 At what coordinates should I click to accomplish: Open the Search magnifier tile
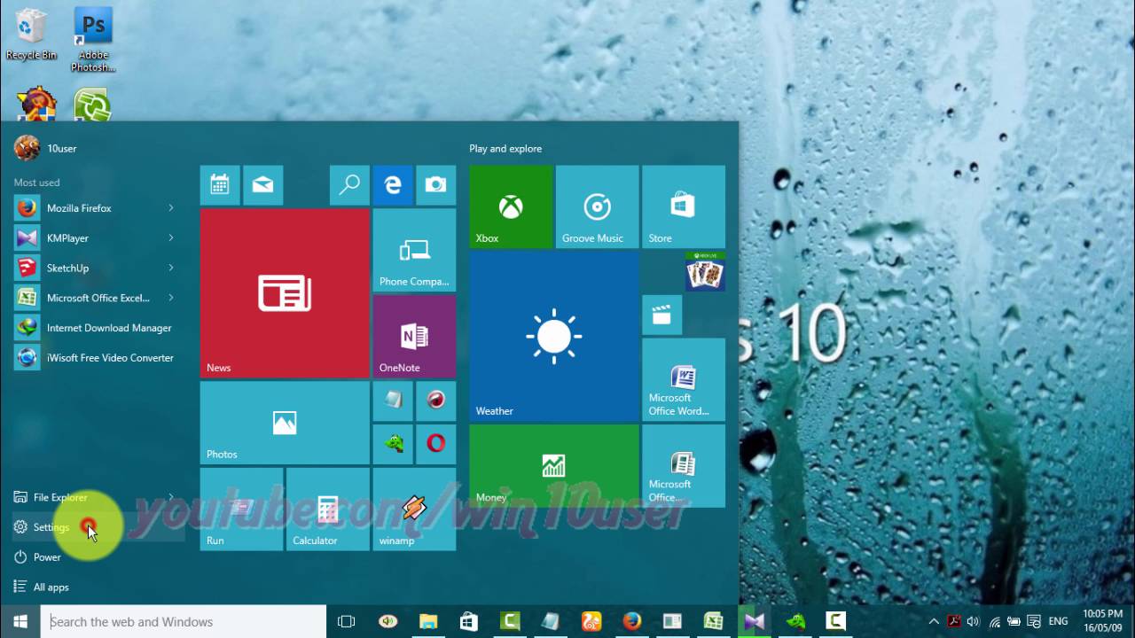(349, 185)
